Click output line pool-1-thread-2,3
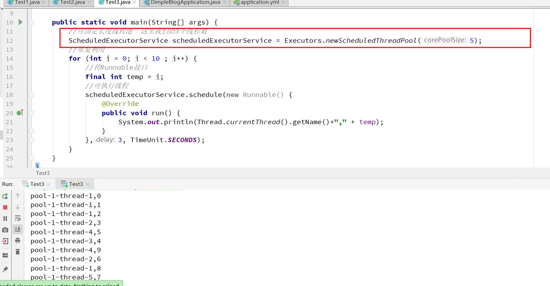This screenshot has width=550, height=286. (x=66, y=223)
